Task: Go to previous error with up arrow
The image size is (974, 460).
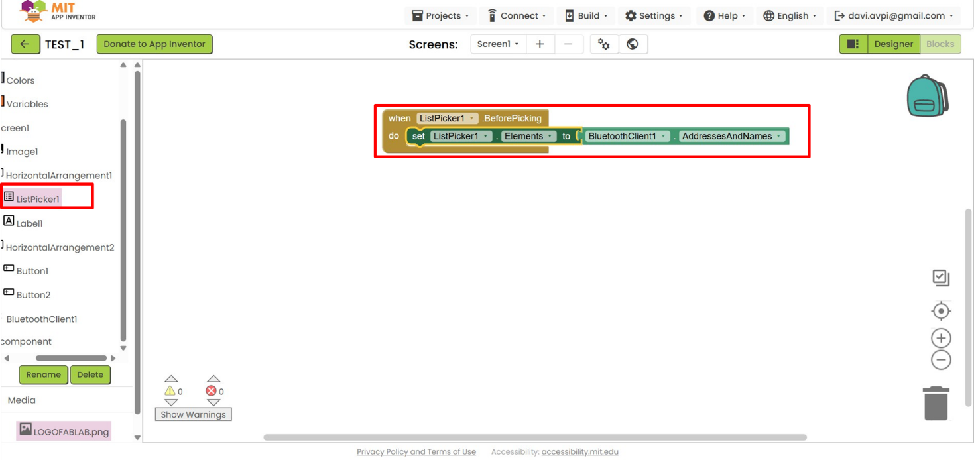Action: [x=213, y=379]
